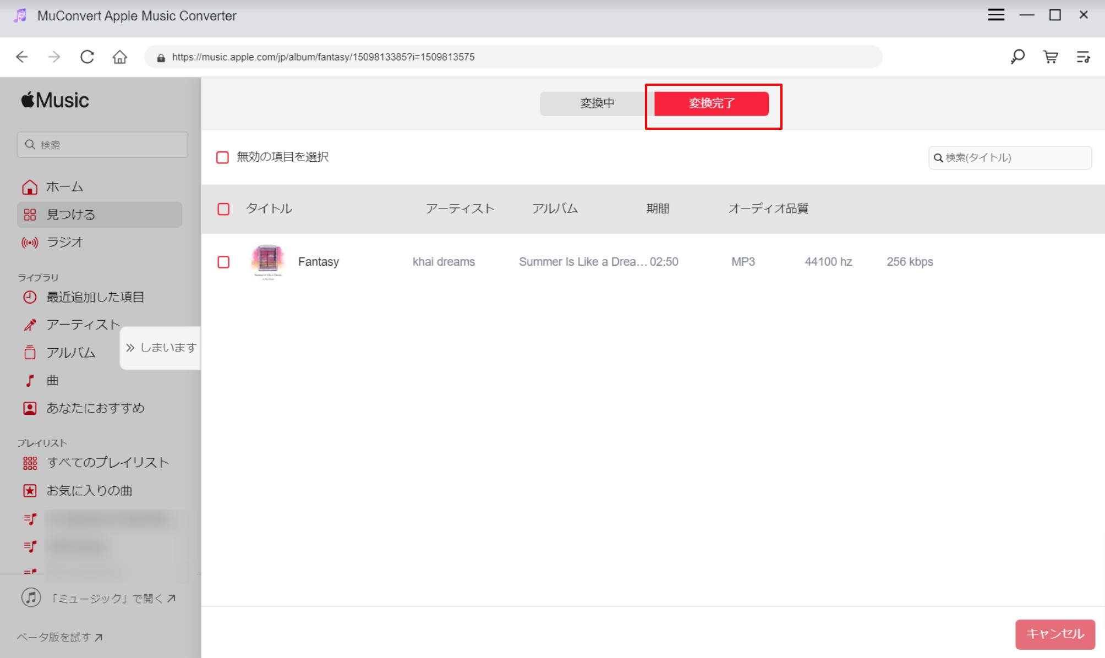Click the Fantasy album cover thumbnail
The image size is (1105, 658).
coord(267,262)
